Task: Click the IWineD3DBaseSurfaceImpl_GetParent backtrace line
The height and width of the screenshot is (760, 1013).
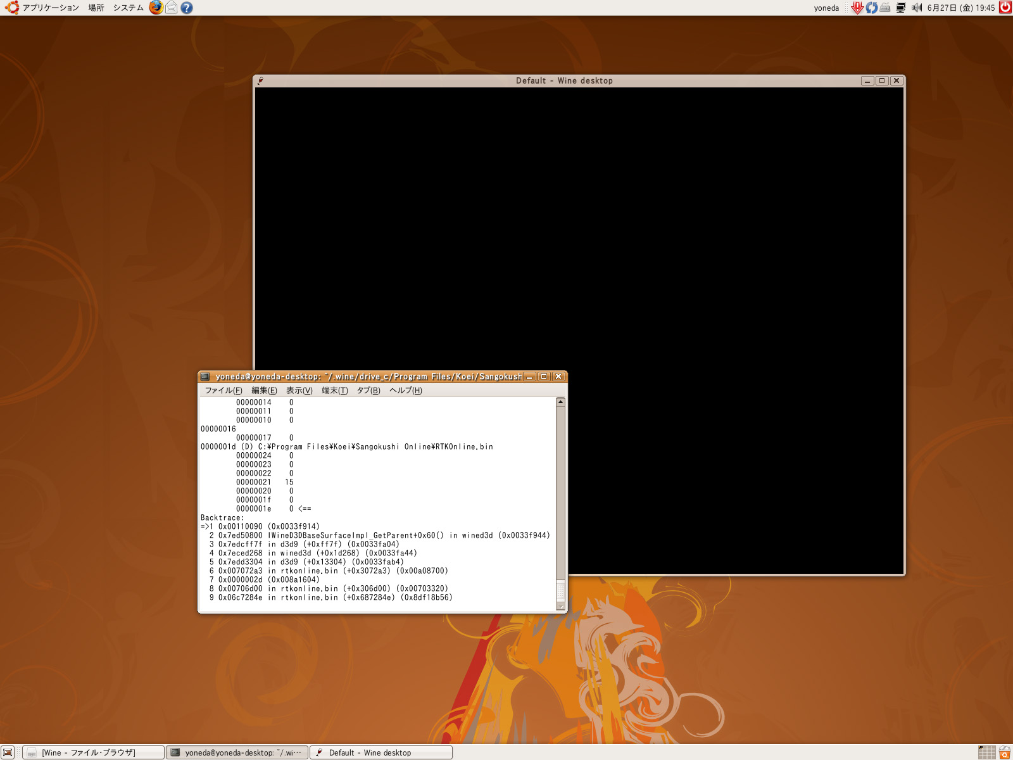Action: (379, 535)
